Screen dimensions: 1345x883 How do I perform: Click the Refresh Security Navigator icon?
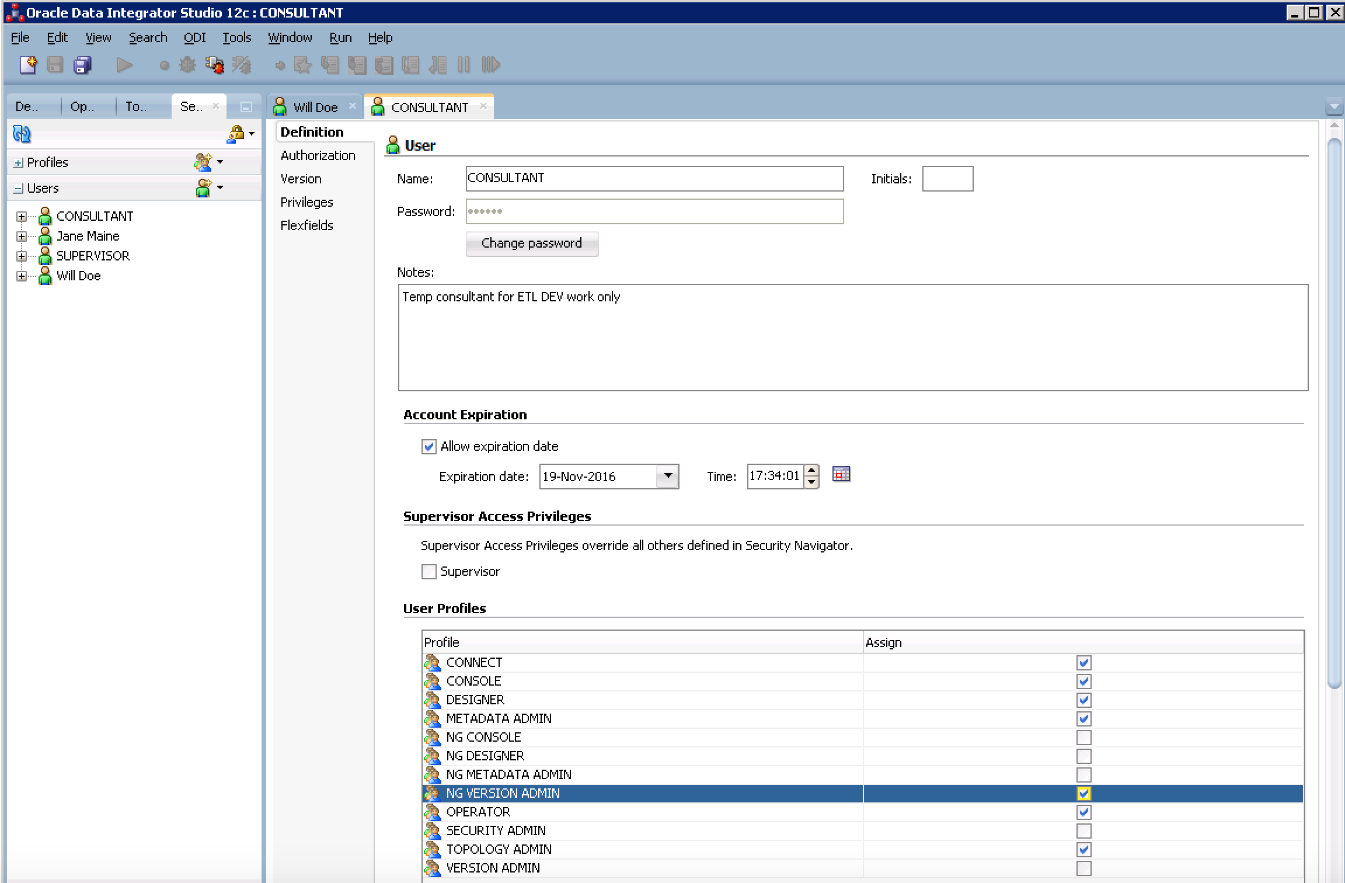click(x=22, y=133)
